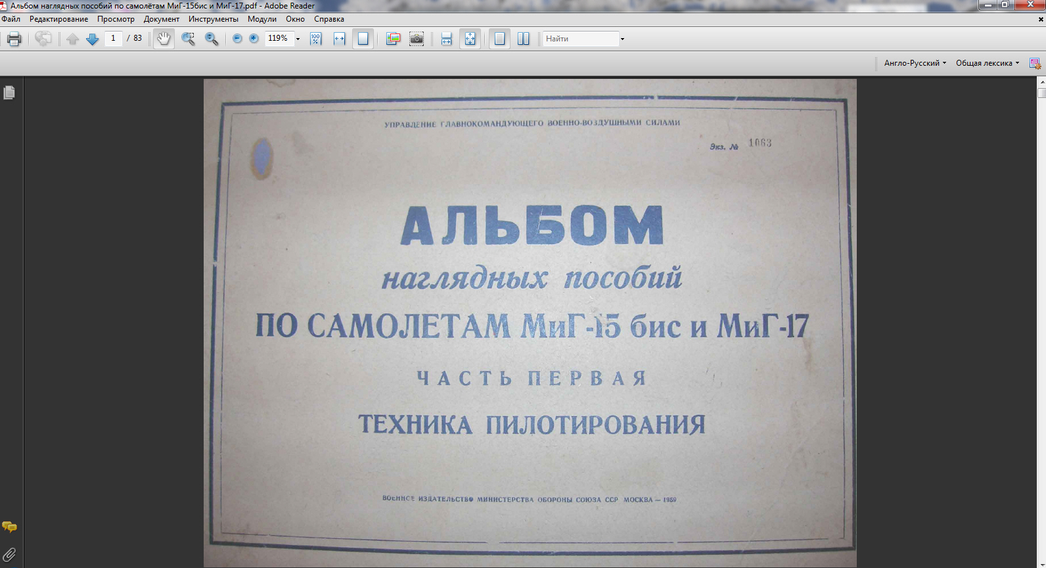Open translator settings icon at far right
The width and height of the screenshot is (1046, 568).
coord(1035,64)
